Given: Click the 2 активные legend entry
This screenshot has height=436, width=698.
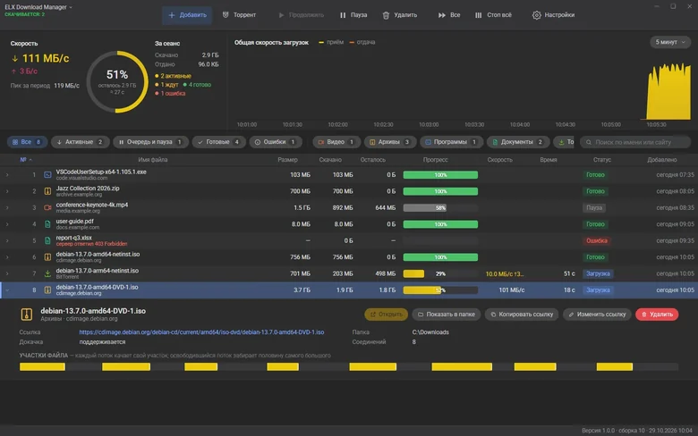Looking at the screenshot, I should (174, 76).
